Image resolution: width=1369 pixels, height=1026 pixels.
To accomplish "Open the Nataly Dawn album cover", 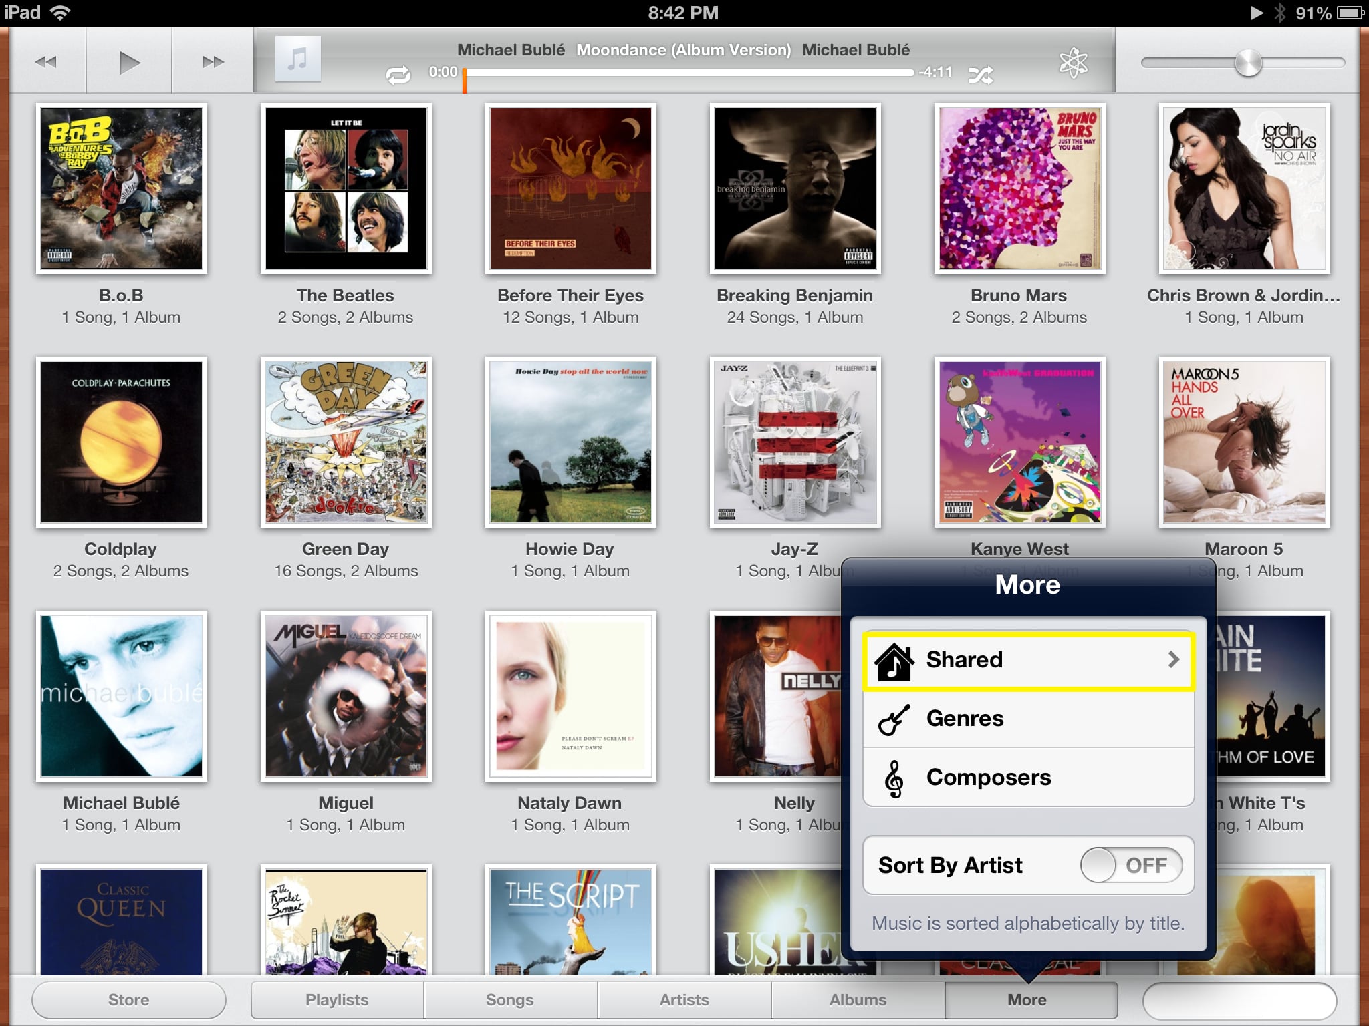I will click(571, 696).
